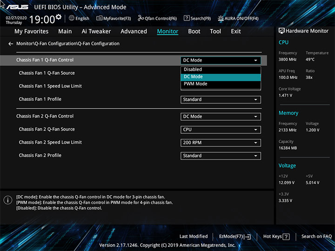Select Chassis Fan 2 Speed Low Limit label
This screenshot has width=335, height=251.
[x=50, y=142]
